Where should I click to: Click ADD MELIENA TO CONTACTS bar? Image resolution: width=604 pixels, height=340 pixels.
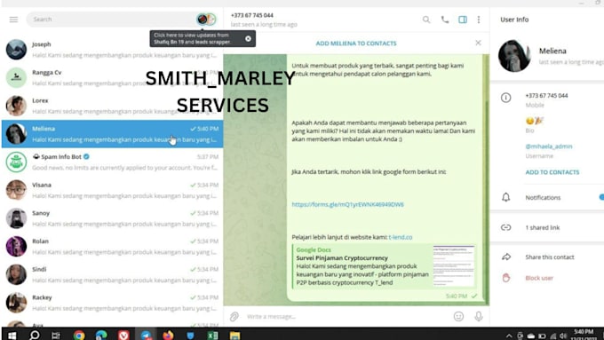[356, 43]
